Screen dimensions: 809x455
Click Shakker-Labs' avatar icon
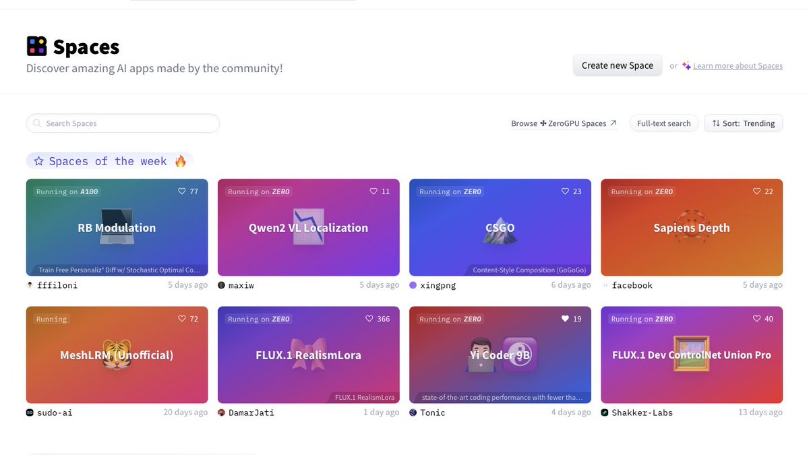[x=605, y=413]
